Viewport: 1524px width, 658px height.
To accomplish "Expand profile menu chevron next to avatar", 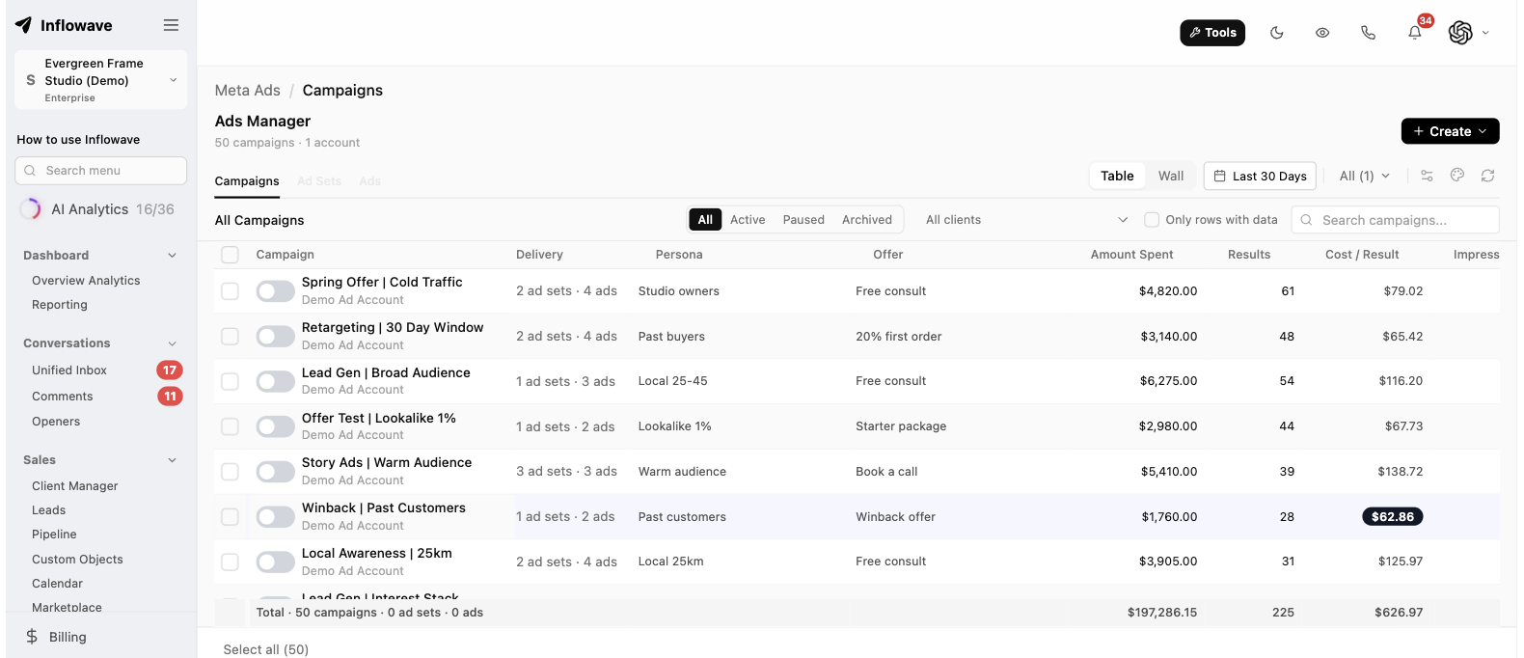I will click(x=1485, y=33).
